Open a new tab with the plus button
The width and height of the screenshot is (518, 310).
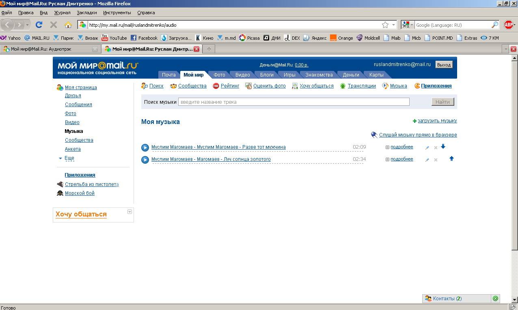209,49
